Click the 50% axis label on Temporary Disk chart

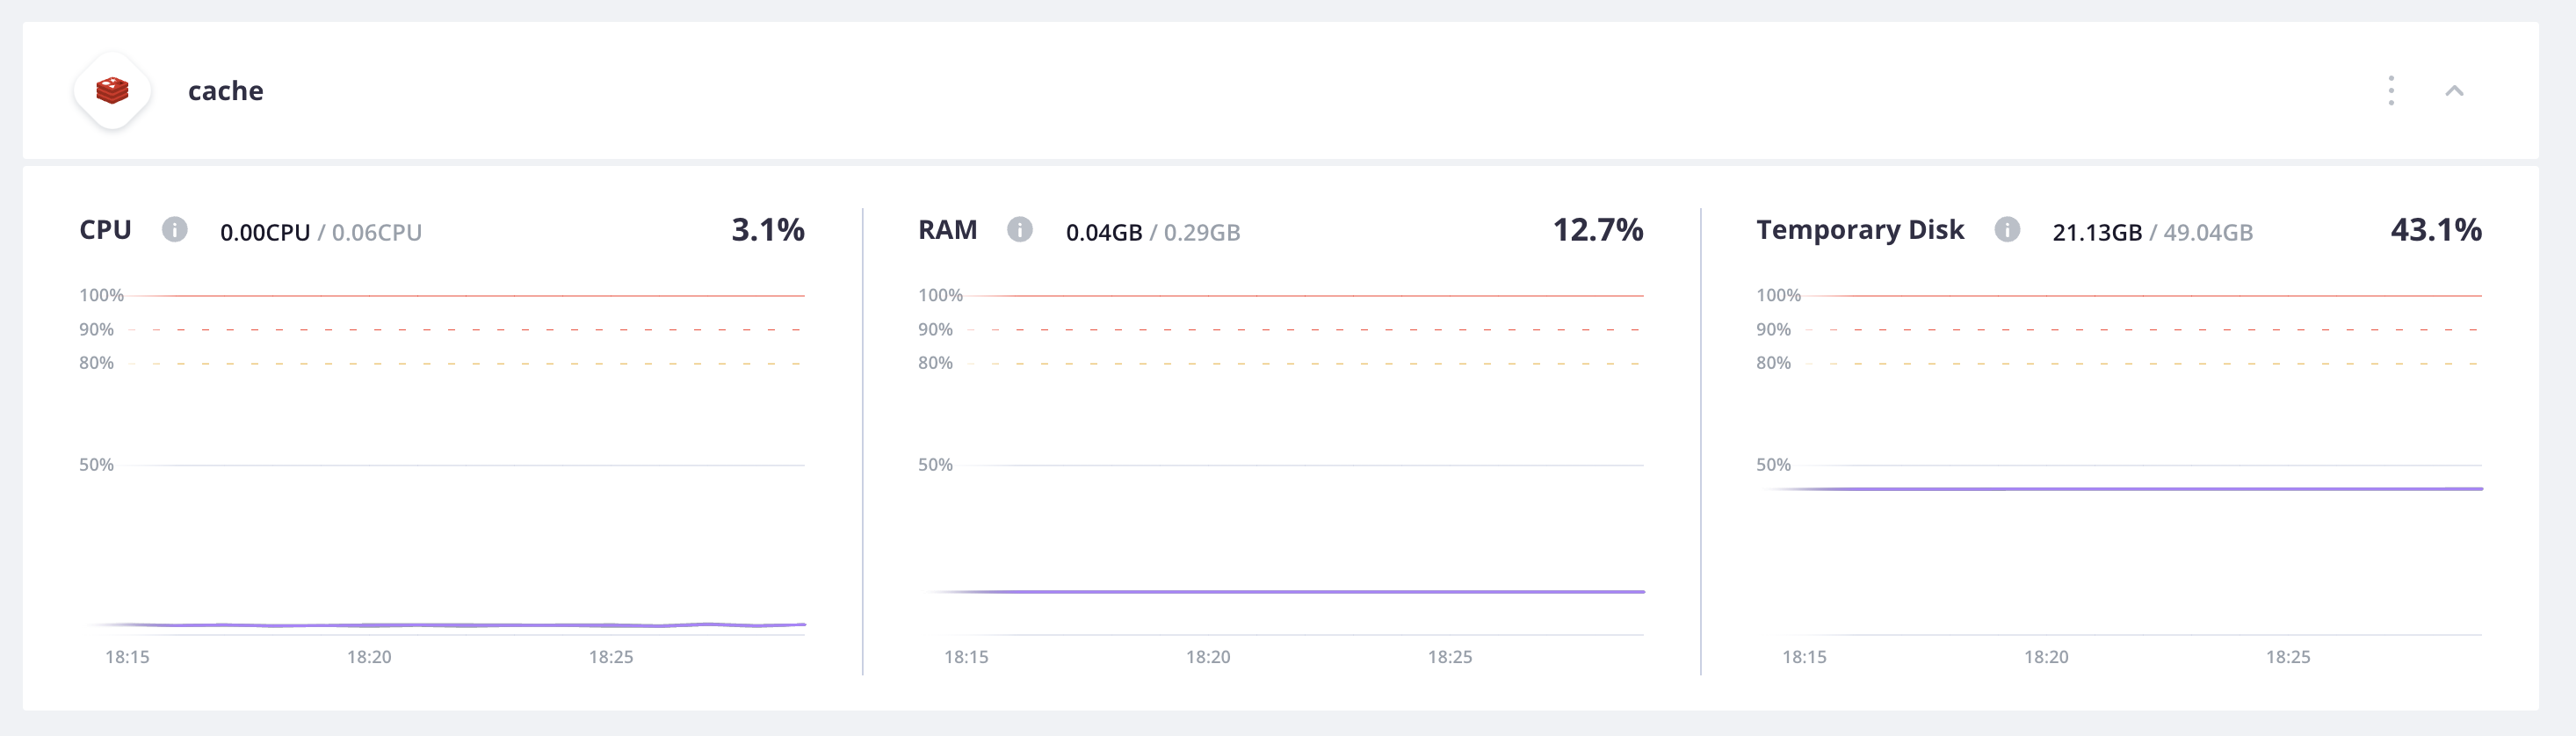point(1773,465)
